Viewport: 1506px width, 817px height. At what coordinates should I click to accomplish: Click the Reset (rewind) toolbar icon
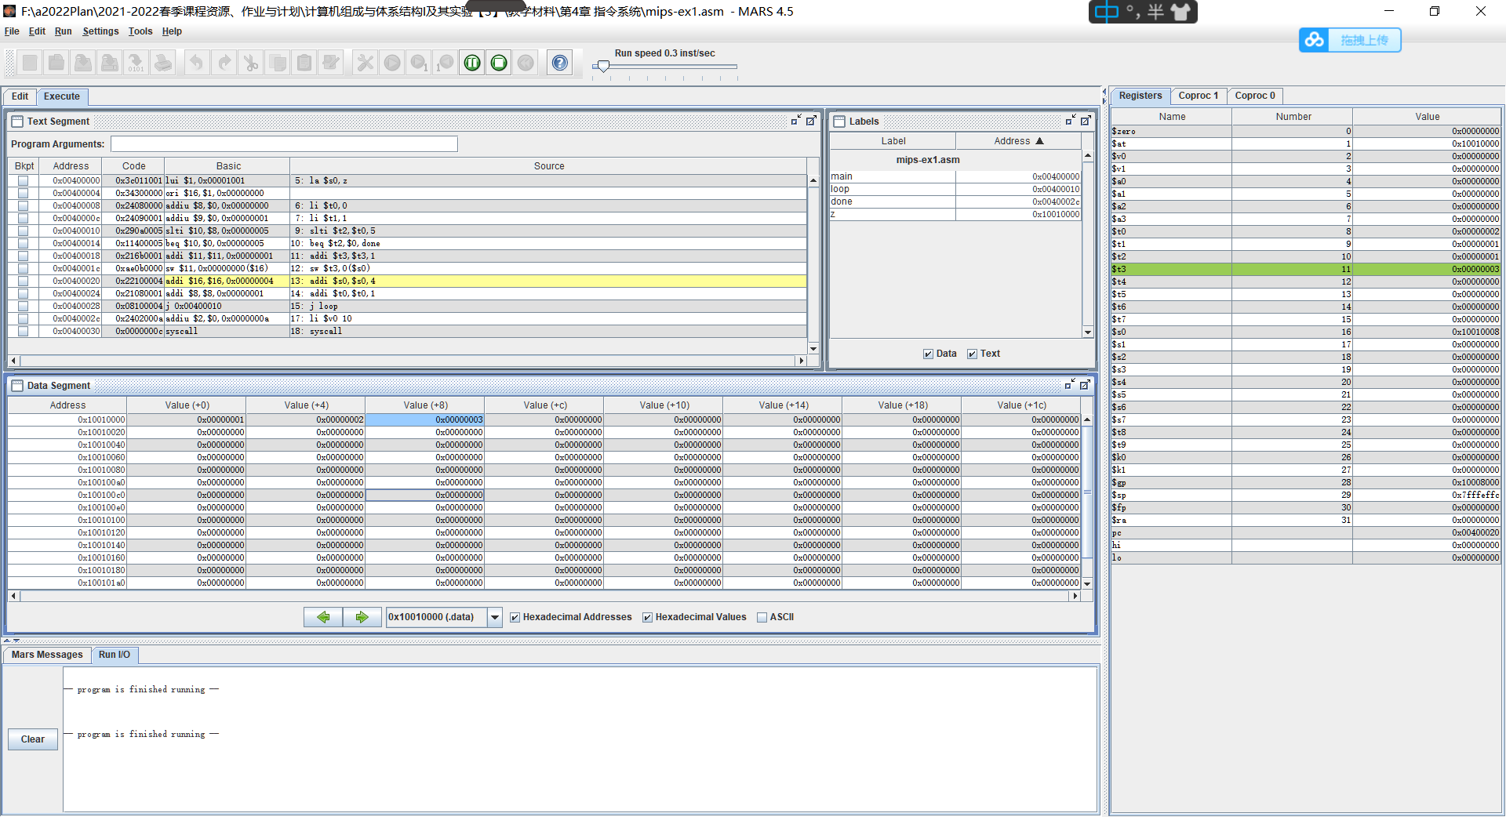(526, 63)
